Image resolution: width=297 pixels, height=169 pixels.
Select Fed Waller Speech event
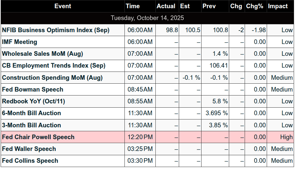point(29,149)
